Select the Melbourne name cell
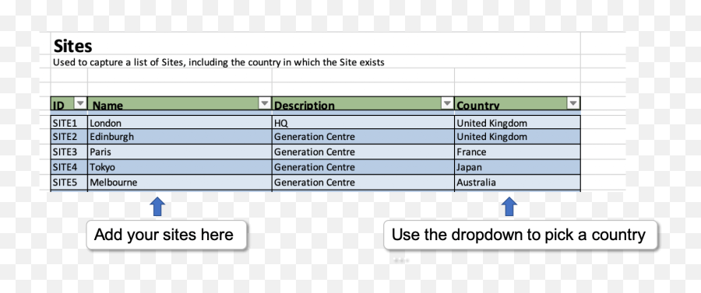The width and height of the screenshot is (701, 293). pyautogui.click(x=180, y=183)
